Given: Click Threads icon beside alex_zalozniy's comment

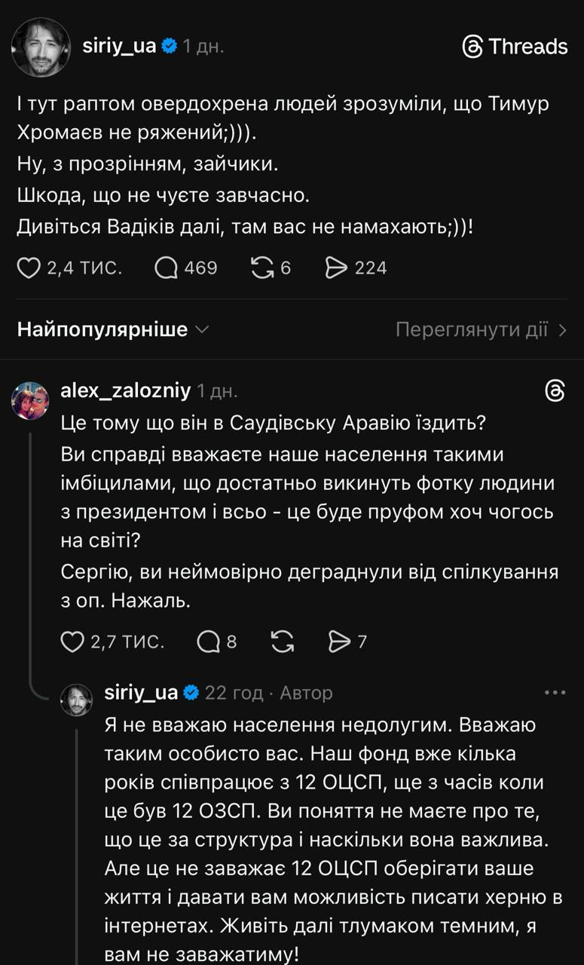Looking at the screenshot, I should pyautogui.click(x=555, y=391).
